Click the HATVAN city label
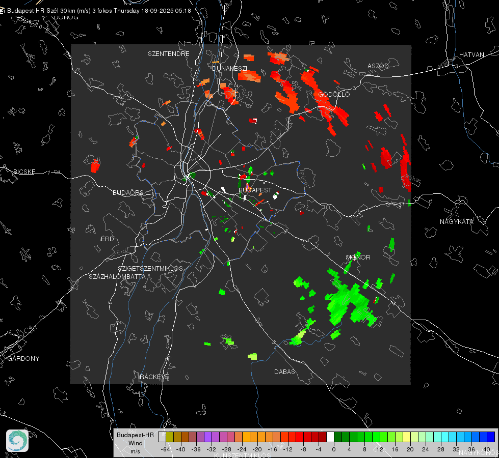The height and width of the screenshot is (458, 499). pyautogui.click(x=471, y=54)
